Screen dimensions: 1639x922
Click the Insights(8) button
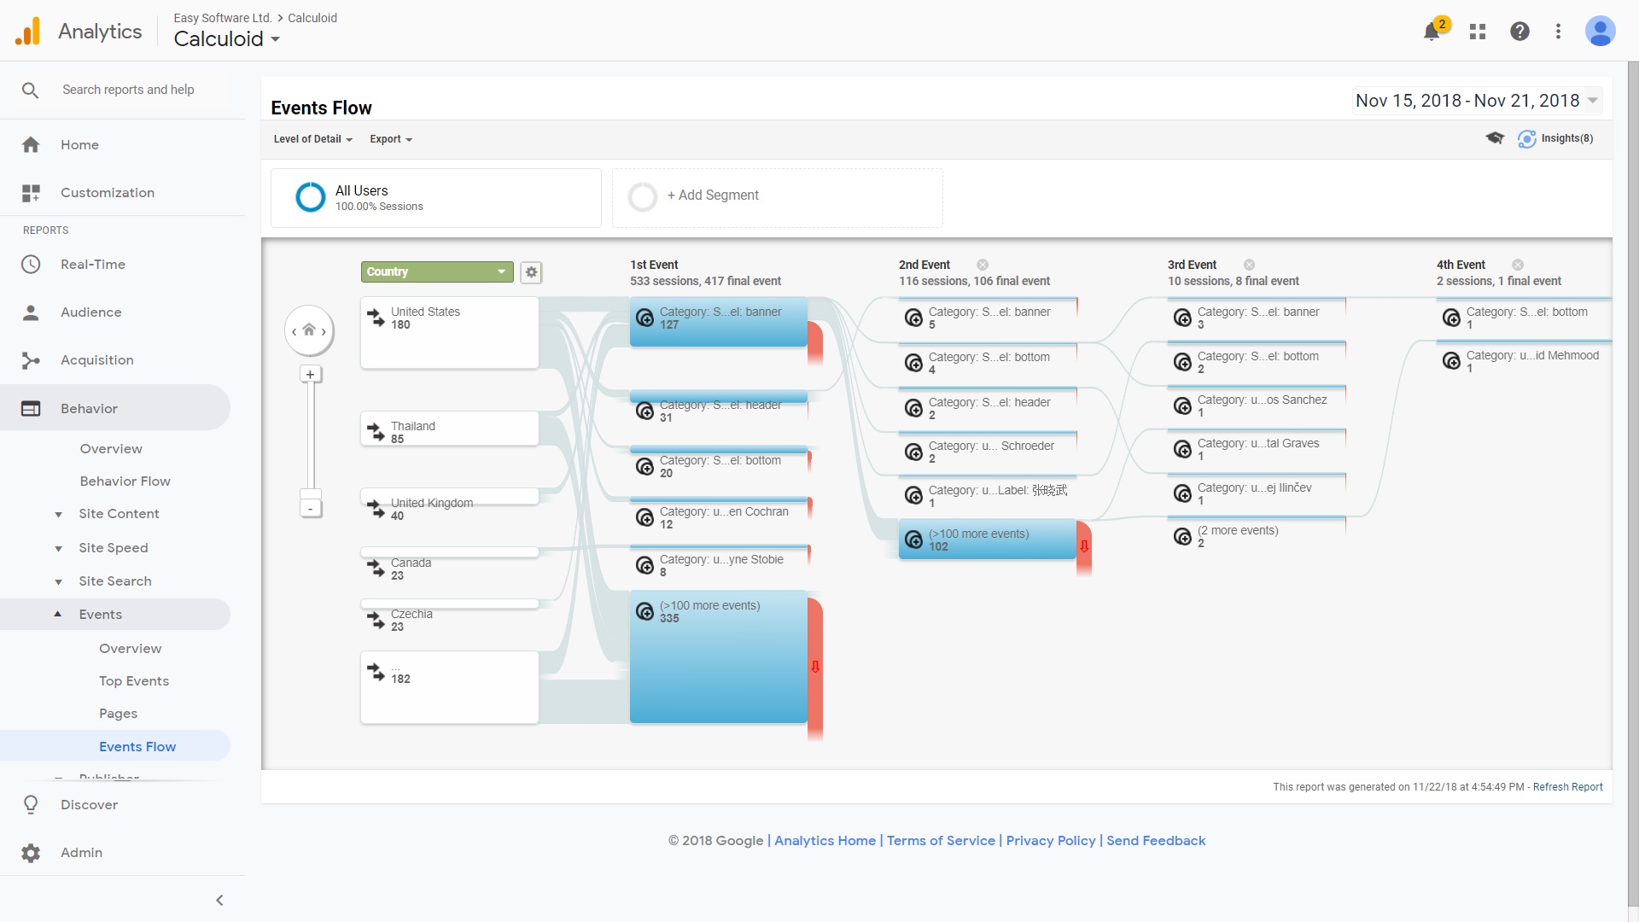pyautogui.click(x=1559, y=137)
